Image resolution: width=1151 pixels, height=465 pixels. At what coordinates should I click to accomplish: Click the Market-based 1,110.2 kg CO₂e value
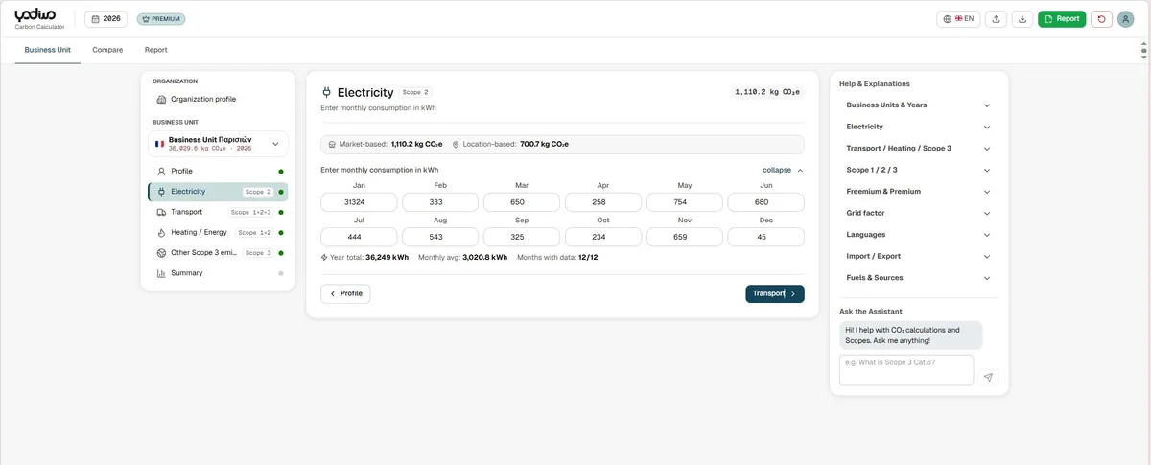[x=416, y=144]
